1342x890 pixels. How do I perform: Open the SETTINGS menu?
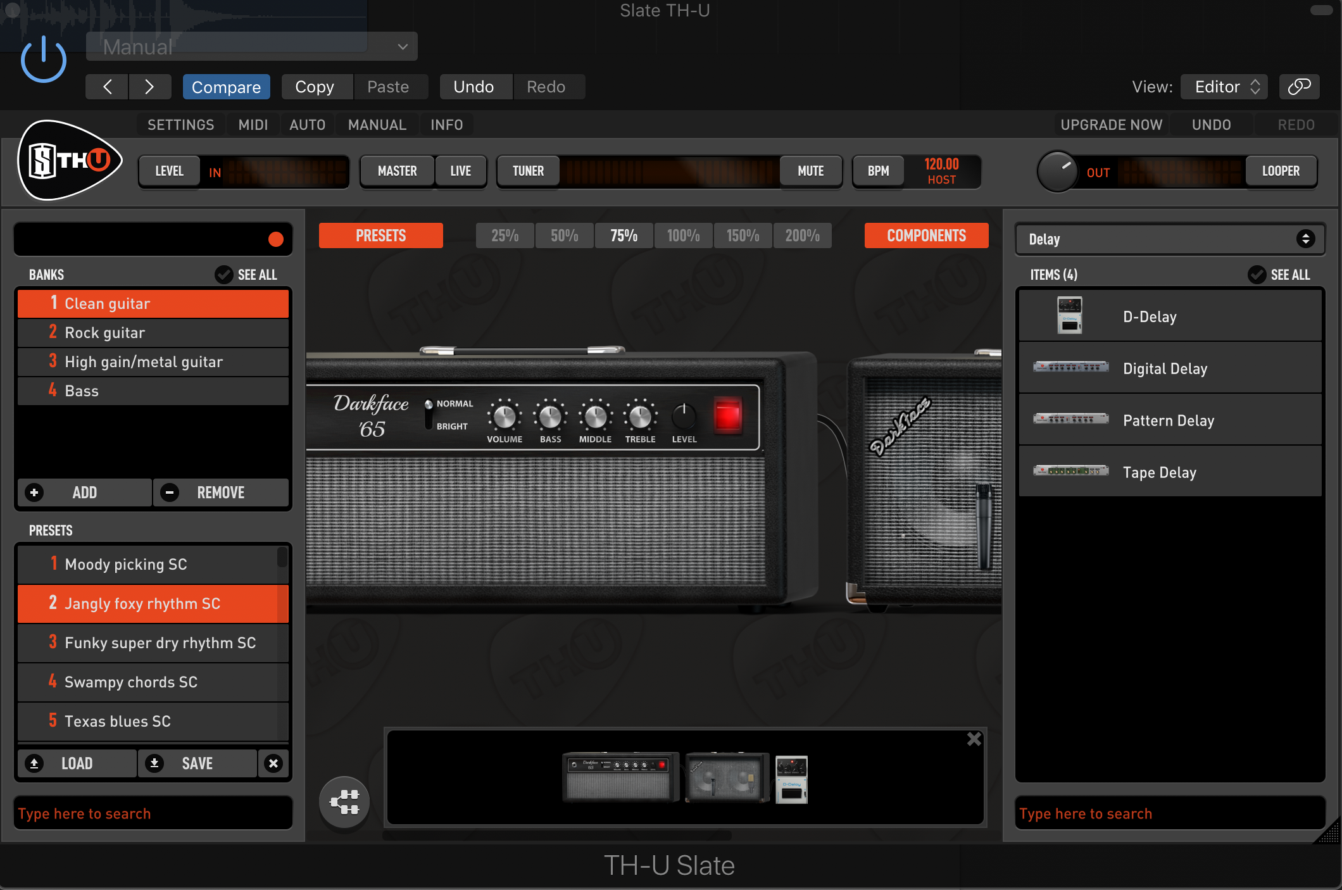click(181, 125)
